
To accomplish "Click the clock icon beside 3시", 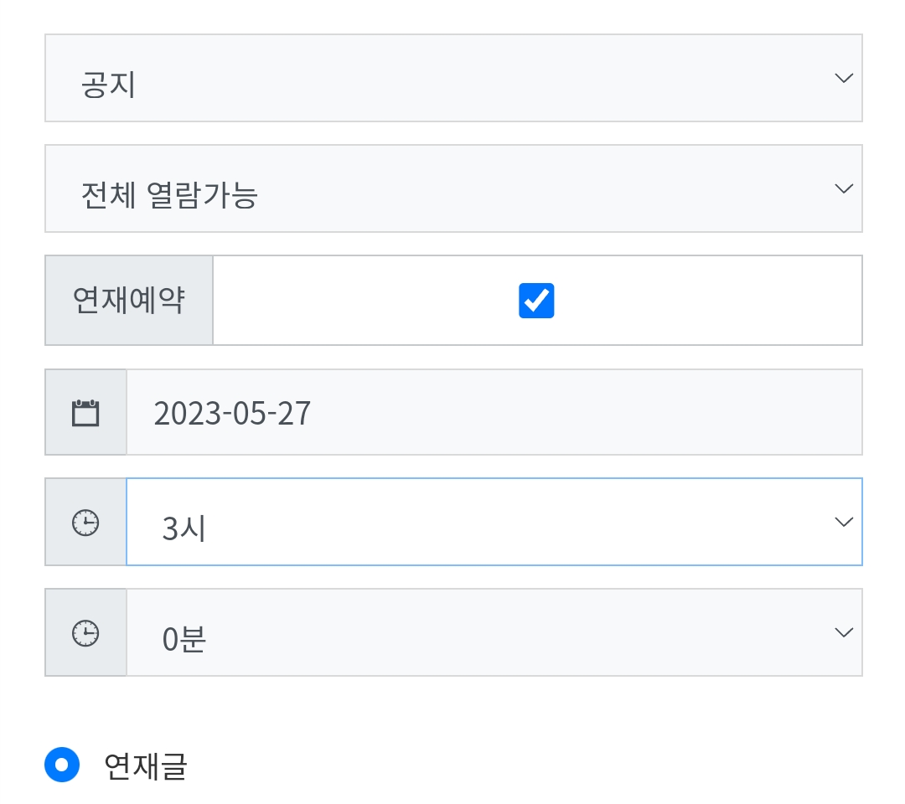I will (x=85, y=523).
